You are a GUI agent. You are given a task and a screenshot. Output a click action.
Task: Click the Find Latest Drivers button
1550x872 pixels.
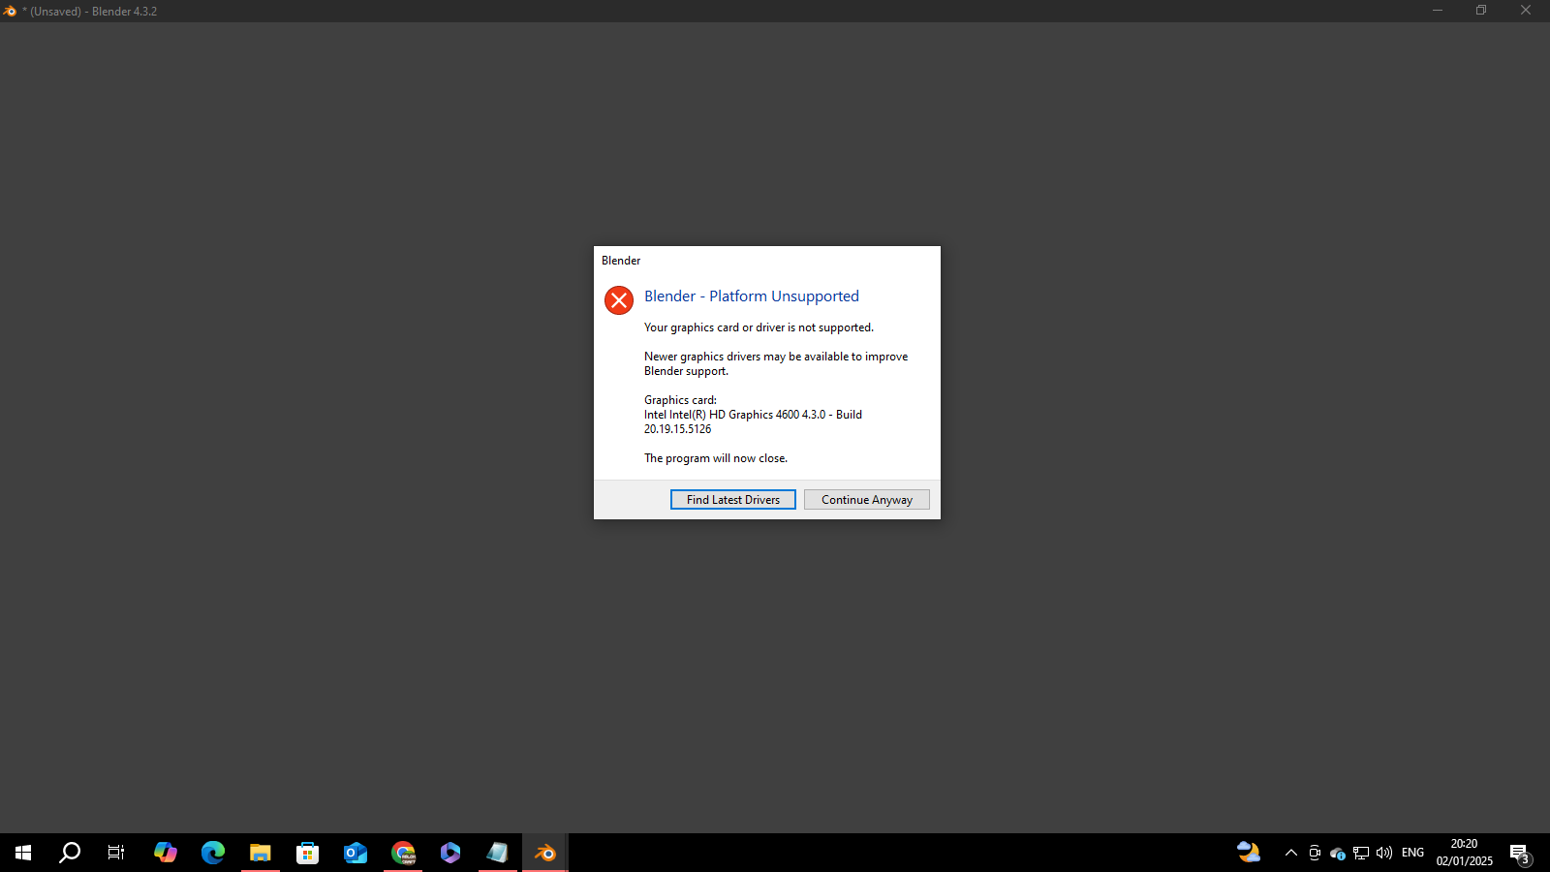pyautogui.click(x=733, y=500)
